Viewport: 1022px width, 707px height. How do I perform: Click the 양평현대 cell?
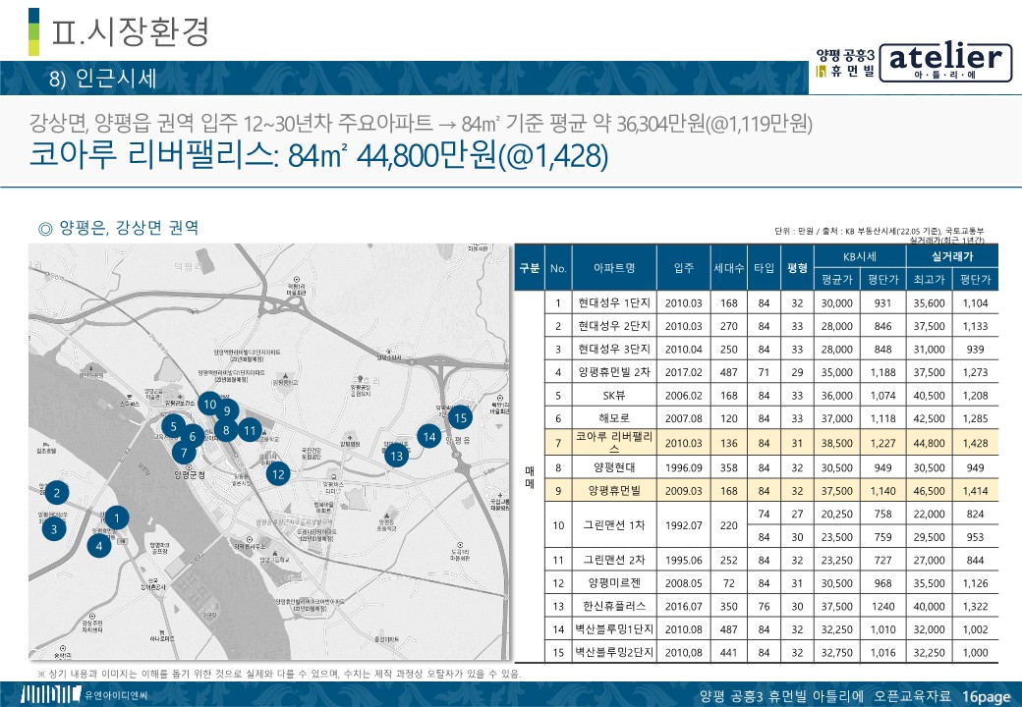click(614, 467)
